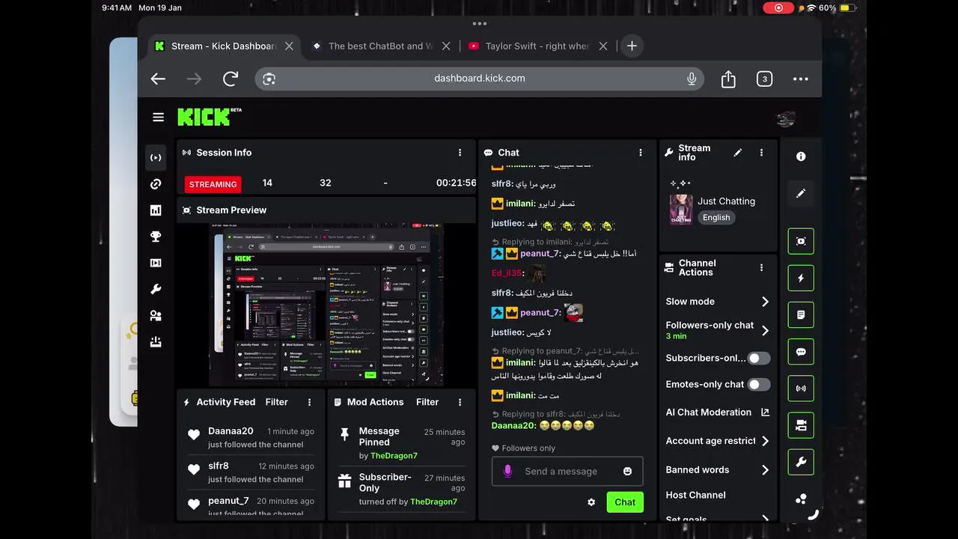Filter the Mod Actions list

(427, 402)
